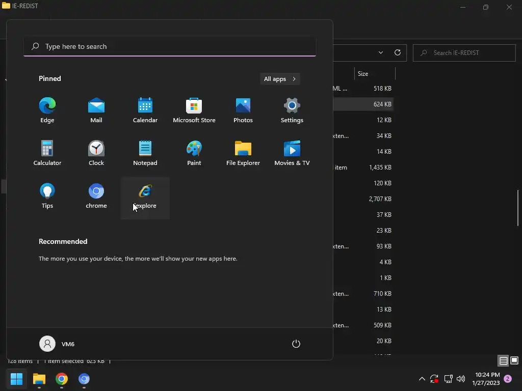The height and width of the screenshot is (391, 522).
Task: Open volume control in system tray
Action: click(x=461, y=379)
